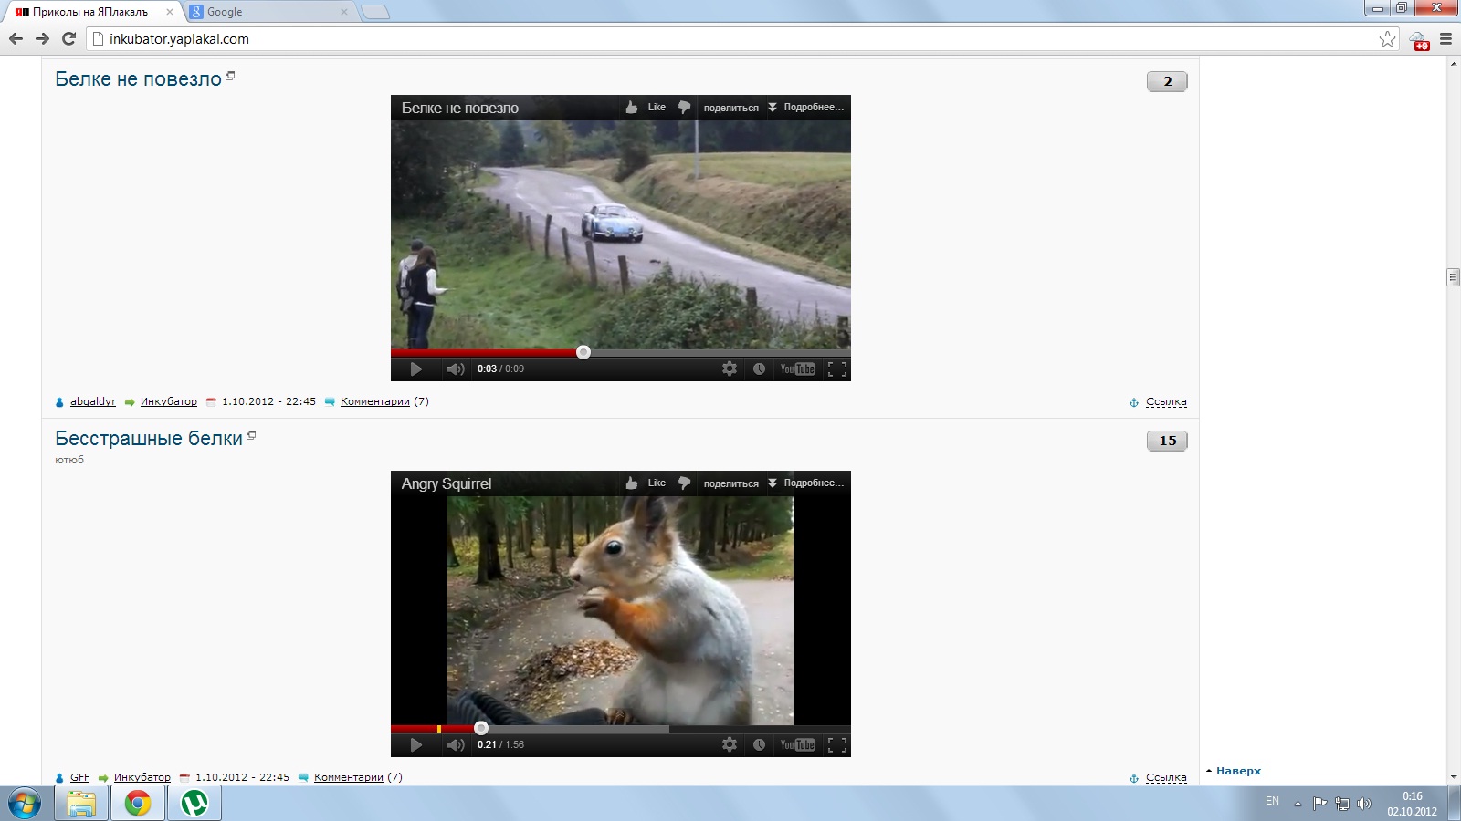The height and width of the screenshot is (821, 1461).
Task: Like the 'Angry Squirrel' video
Action: (x=646, y=483)
